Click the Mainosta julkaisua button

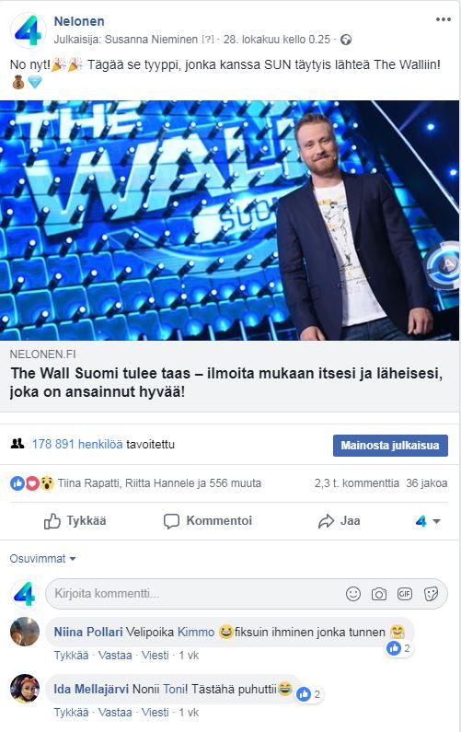point(390,446)
